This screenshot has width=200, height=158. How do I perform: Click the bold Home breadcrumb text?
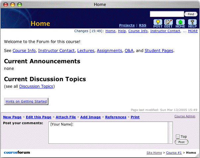point(191,153)
